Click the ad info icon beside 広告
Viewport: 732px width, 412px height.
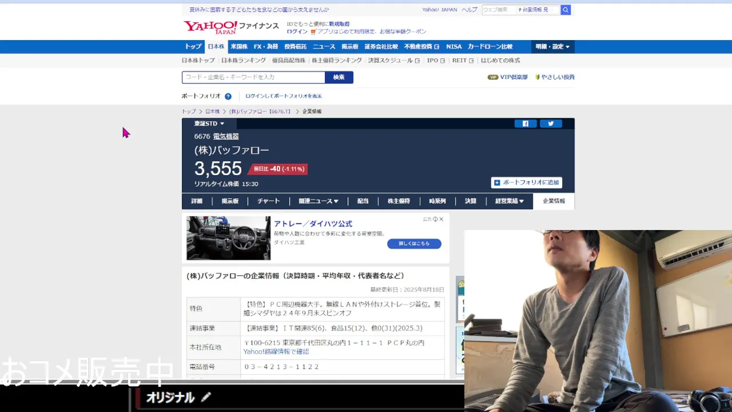[x=435, y=219]
